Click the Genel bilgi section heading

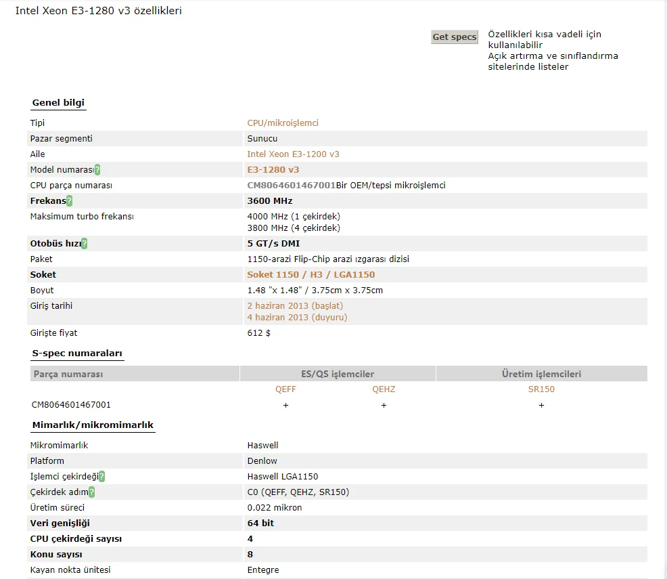tap(58, 103)
